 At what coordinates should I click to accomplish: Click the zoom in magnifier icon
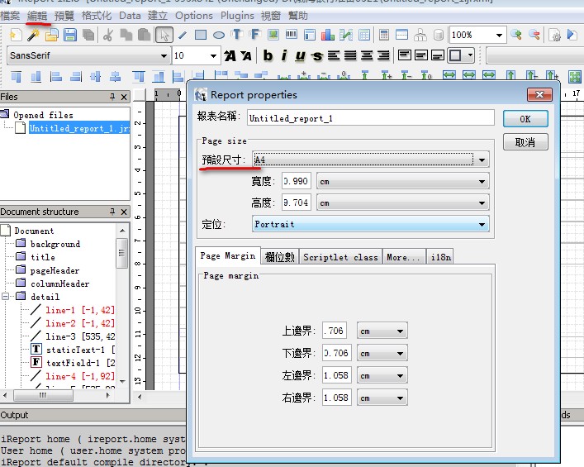(516, 35)
